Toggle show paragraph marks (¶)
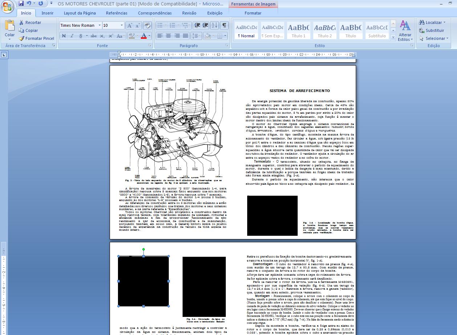 pyautogui.click(x=225, y=25)
